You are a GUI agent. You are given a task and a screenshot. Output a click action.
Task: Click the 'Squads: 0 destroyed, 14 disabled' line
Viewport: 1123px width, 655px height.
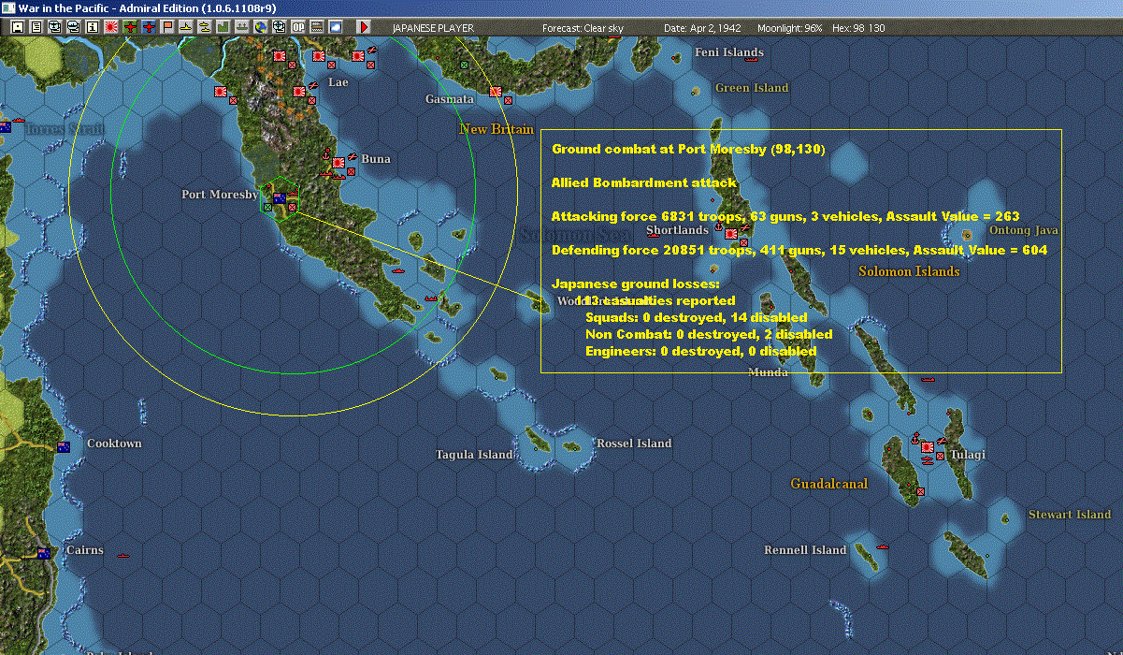pyautogui.click(x=697, y=318)
